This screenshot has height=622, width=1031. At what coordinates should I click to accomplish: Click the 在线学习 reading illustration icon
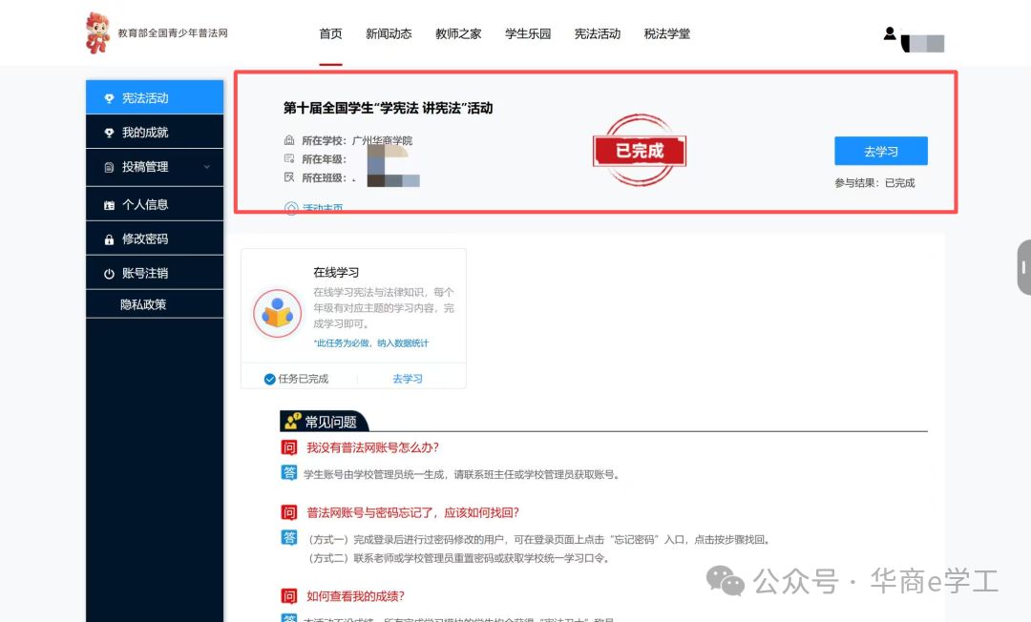pos(277,312)
